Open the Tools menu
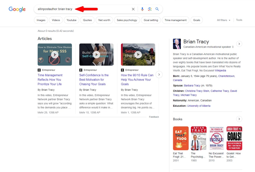Image resolution: width=255 pixels, height=172 pixels. (239, 20)
